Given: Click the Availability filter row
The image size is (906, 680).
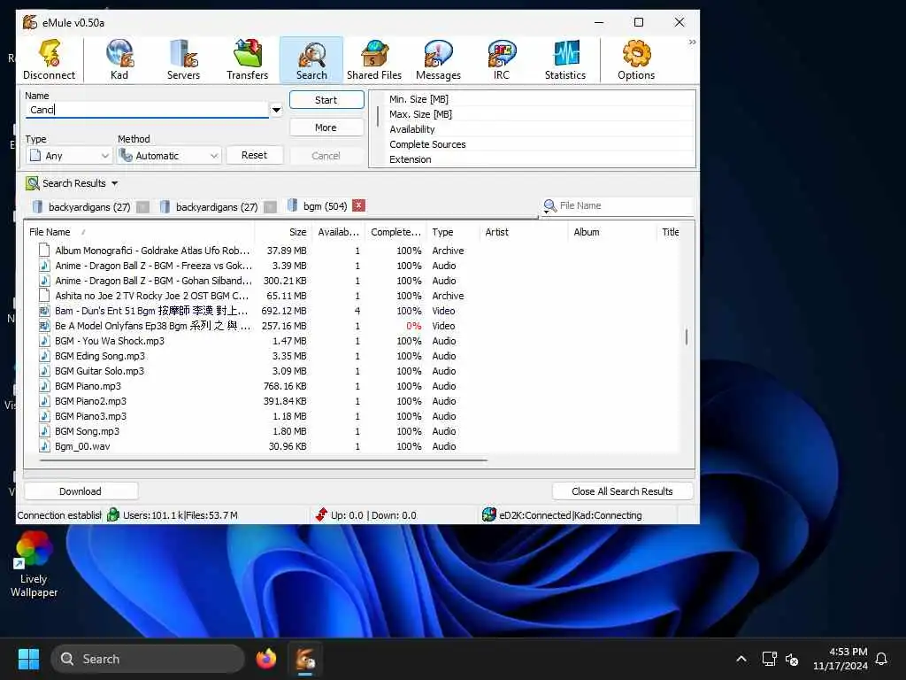Looking at the screenshot, I should 540,129.
